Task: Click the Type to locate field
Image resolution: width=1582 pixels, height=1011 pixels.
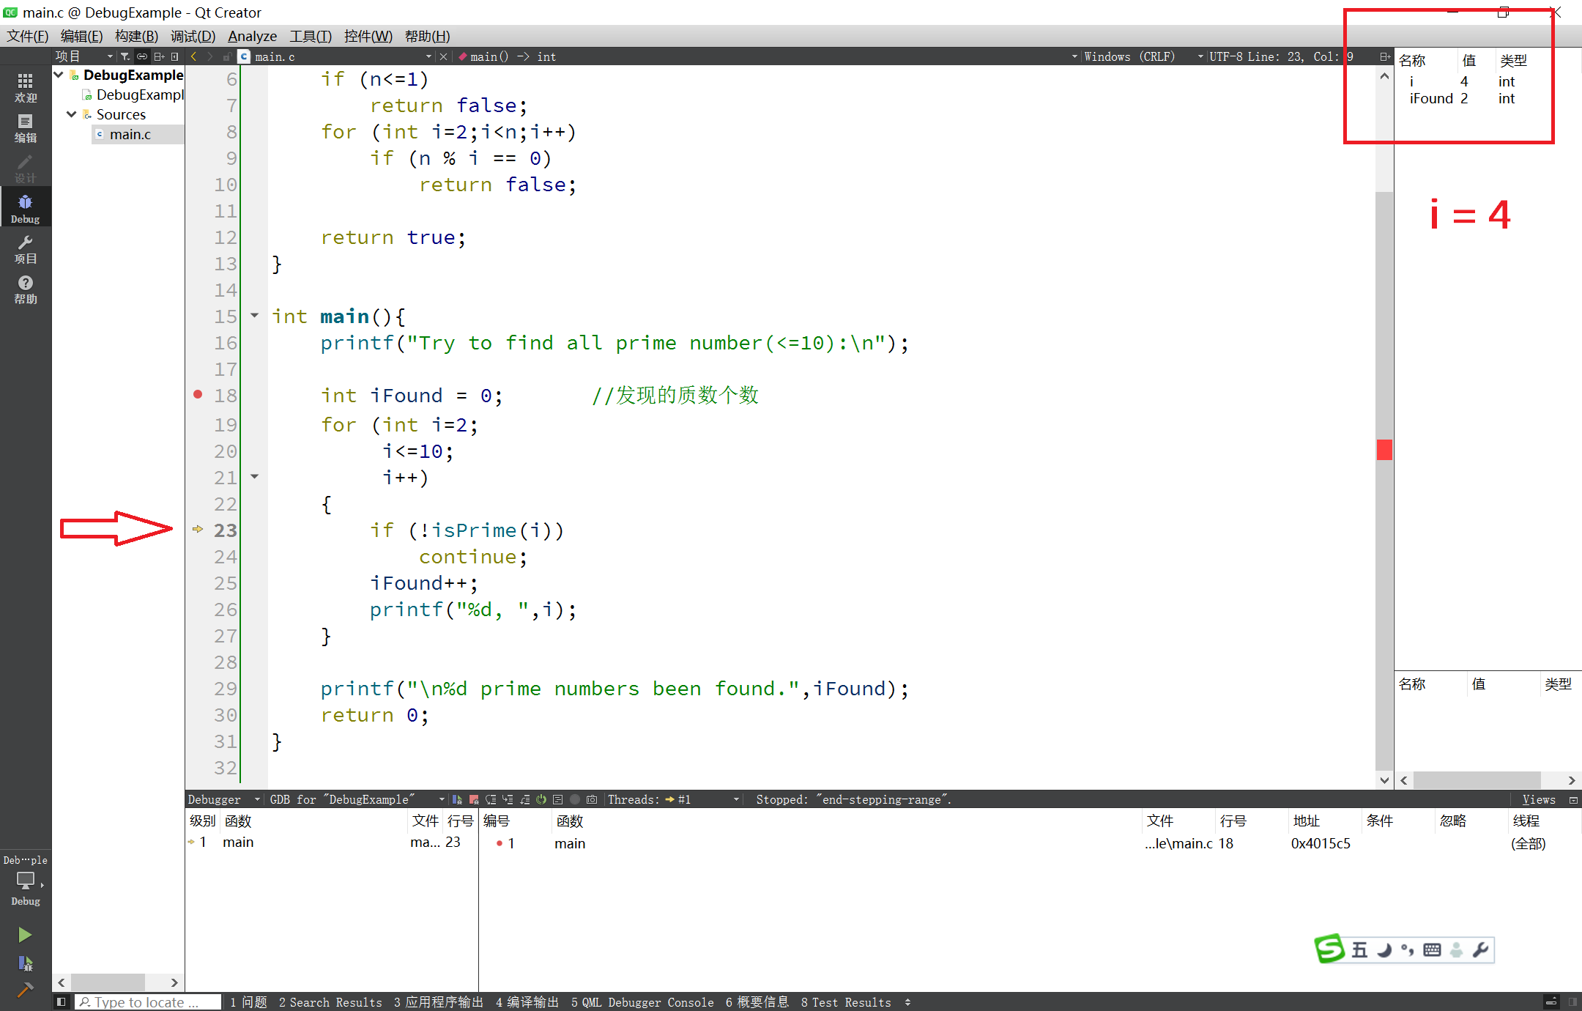Action: 149,1002
